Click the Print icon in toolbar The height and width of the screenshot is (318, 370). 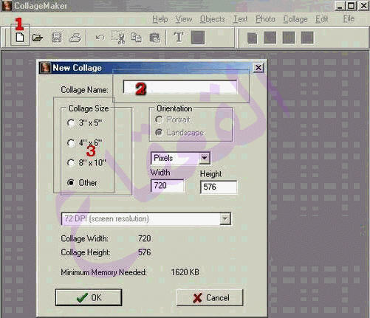point(75,38)
